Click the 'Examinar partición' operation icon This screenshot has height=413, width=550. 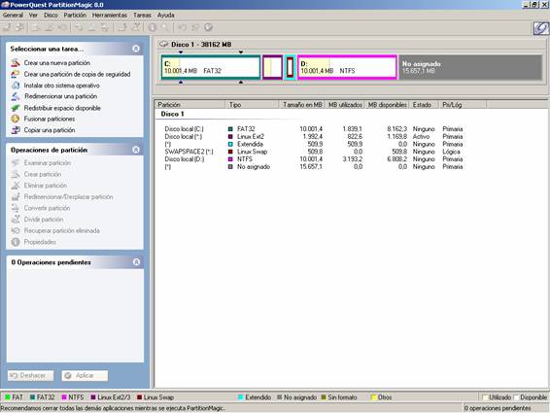[16, 163]
